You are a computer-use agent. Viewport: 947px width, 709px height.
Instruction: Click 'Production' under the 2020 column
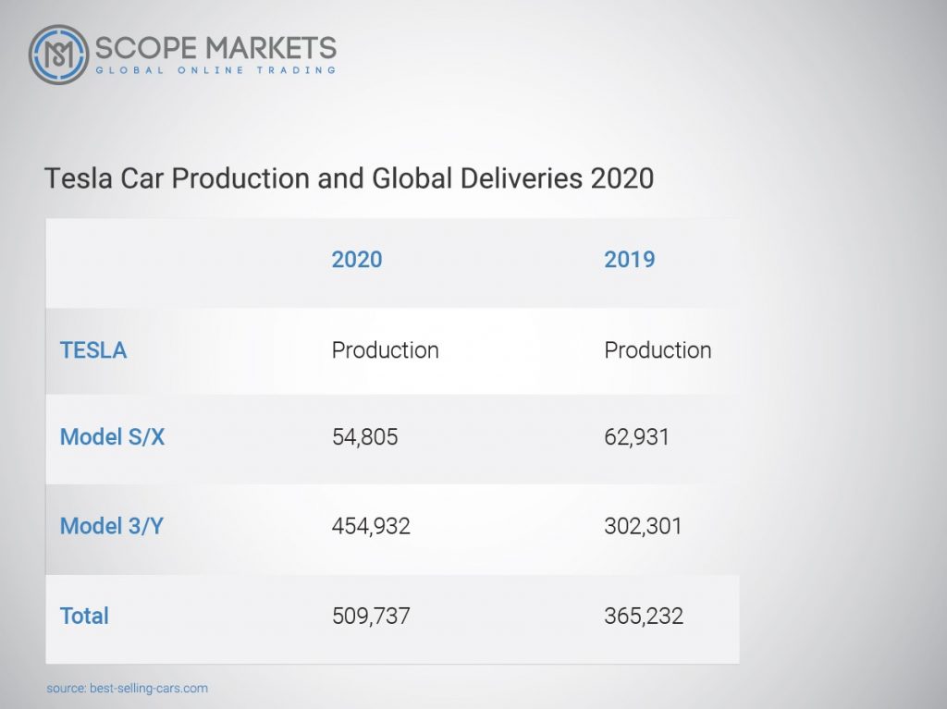point(386,350)
